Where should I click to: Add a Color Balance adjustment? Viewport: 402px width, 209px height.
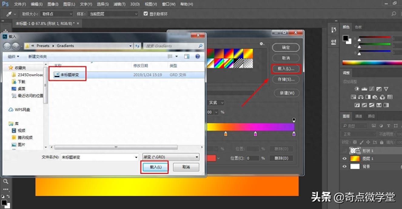[x=361, y=97]
